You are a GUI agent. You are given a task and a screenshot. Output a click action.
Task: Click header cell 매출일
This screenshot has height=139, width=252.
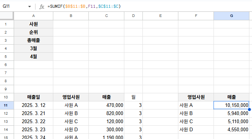[x=33, y=97]
